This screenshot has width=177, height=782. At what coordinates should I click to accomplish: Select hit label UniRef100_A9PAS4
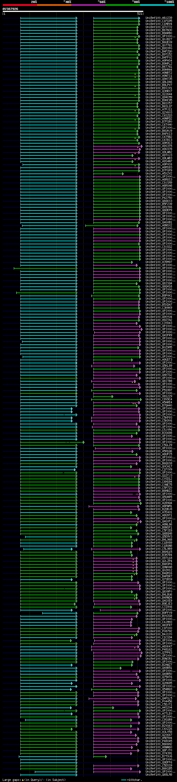(159, 60)
